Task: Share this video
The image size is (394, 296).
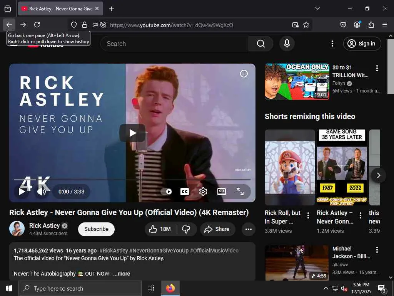Action: point(217,229)
